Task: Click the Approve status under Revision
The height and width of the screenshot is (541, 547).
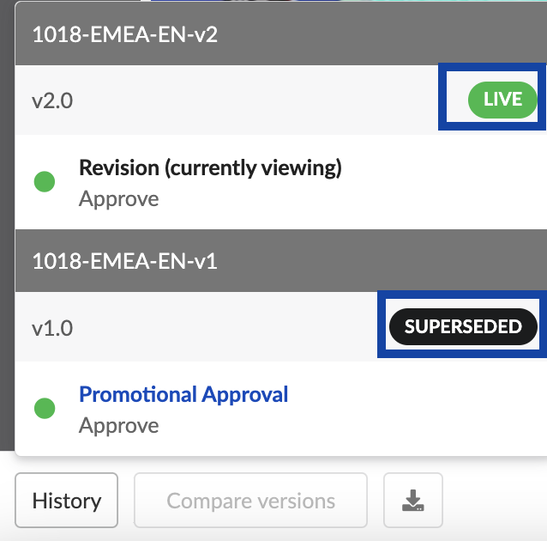Action: coord(119,199)
